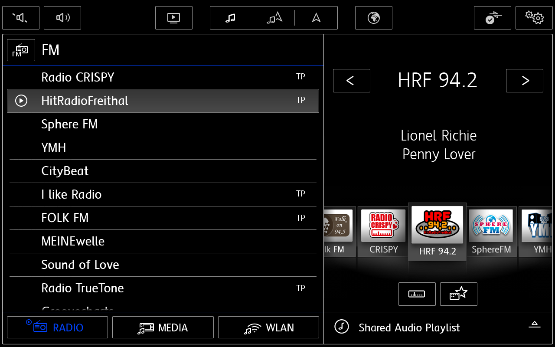Click the FM header title
This screenshot has height=347, width=555.
tap(50, 50)
